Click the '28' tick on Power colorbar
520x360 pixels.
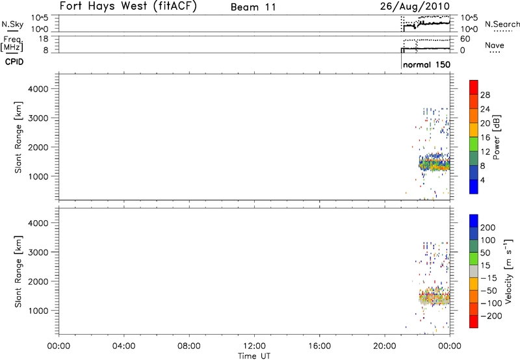click(x=485, y=95)
